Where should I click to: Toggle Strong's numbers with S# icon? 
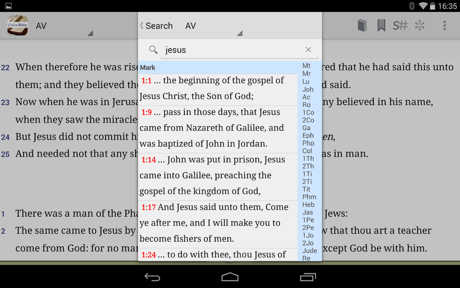coord(401,25)
